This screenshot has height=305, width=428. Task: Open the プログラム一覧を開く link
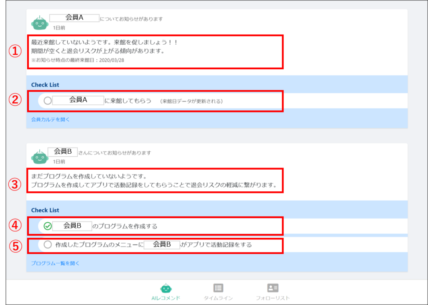coord(55,263)
